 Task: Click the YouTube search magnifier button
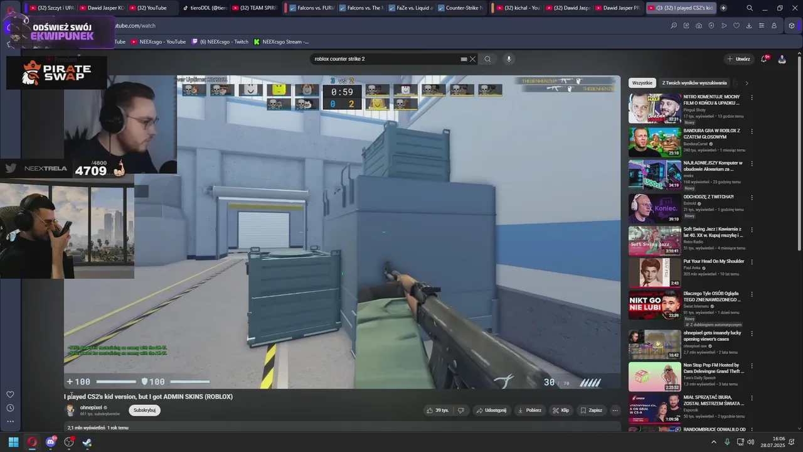487,59
